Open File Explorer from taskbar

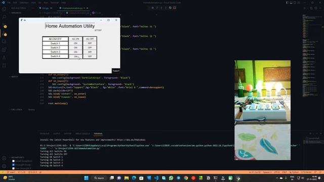coord(127,178)
